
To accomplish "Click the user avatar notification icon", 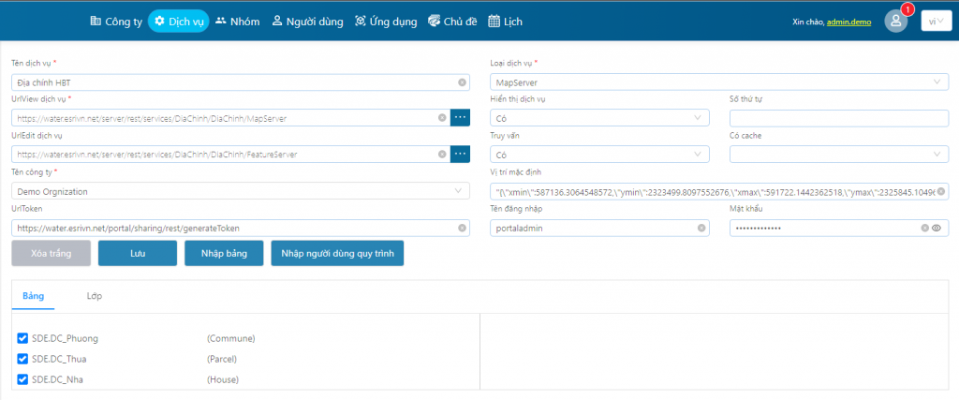I will click(x=896, y=21).
